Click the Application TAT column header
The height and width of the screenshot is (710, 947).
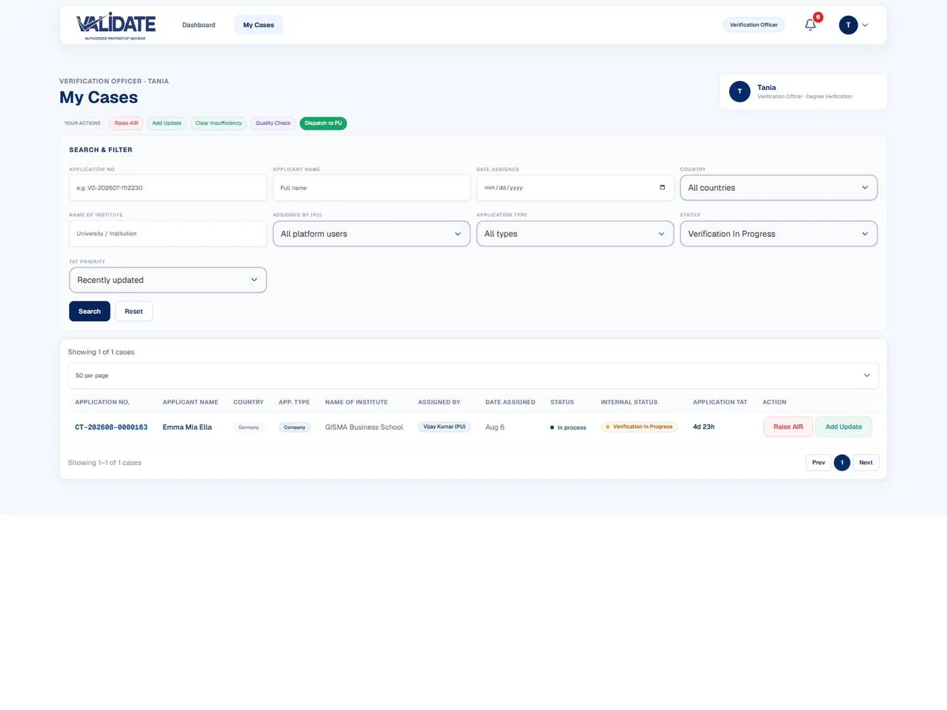pyautogui.click(x=720, y=402)
